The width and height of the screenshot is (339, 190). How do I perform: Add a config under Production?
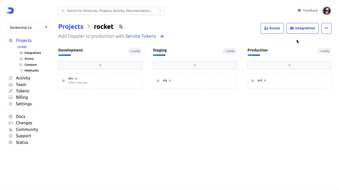click(289, 65)
